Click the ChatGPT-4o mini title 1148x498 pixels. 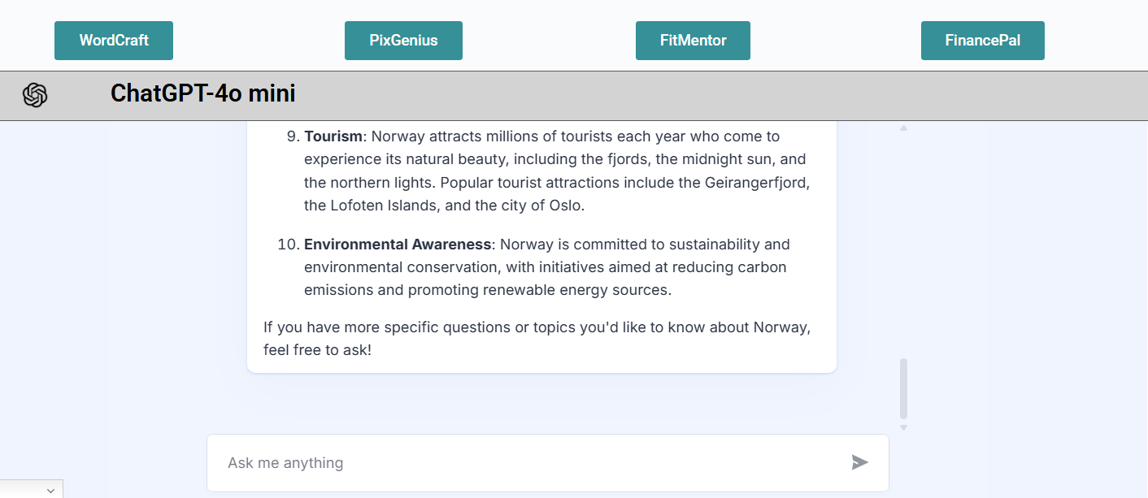click(203, 94)
